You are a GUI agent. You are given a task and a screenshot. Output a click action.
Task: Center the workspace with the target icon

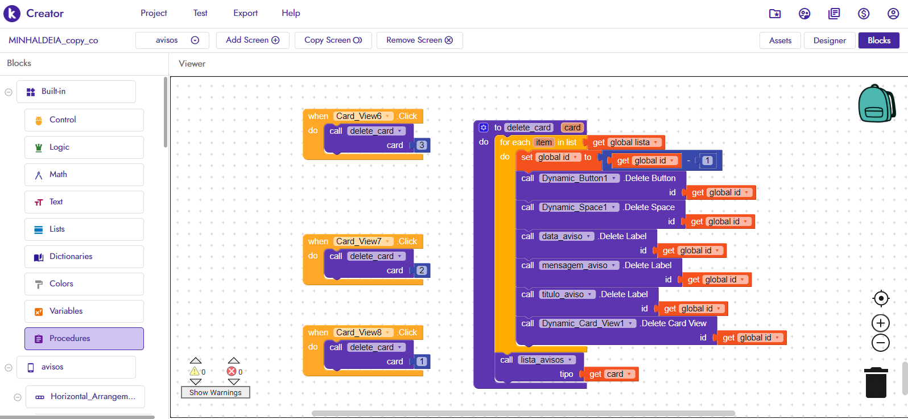pos(881,298)
